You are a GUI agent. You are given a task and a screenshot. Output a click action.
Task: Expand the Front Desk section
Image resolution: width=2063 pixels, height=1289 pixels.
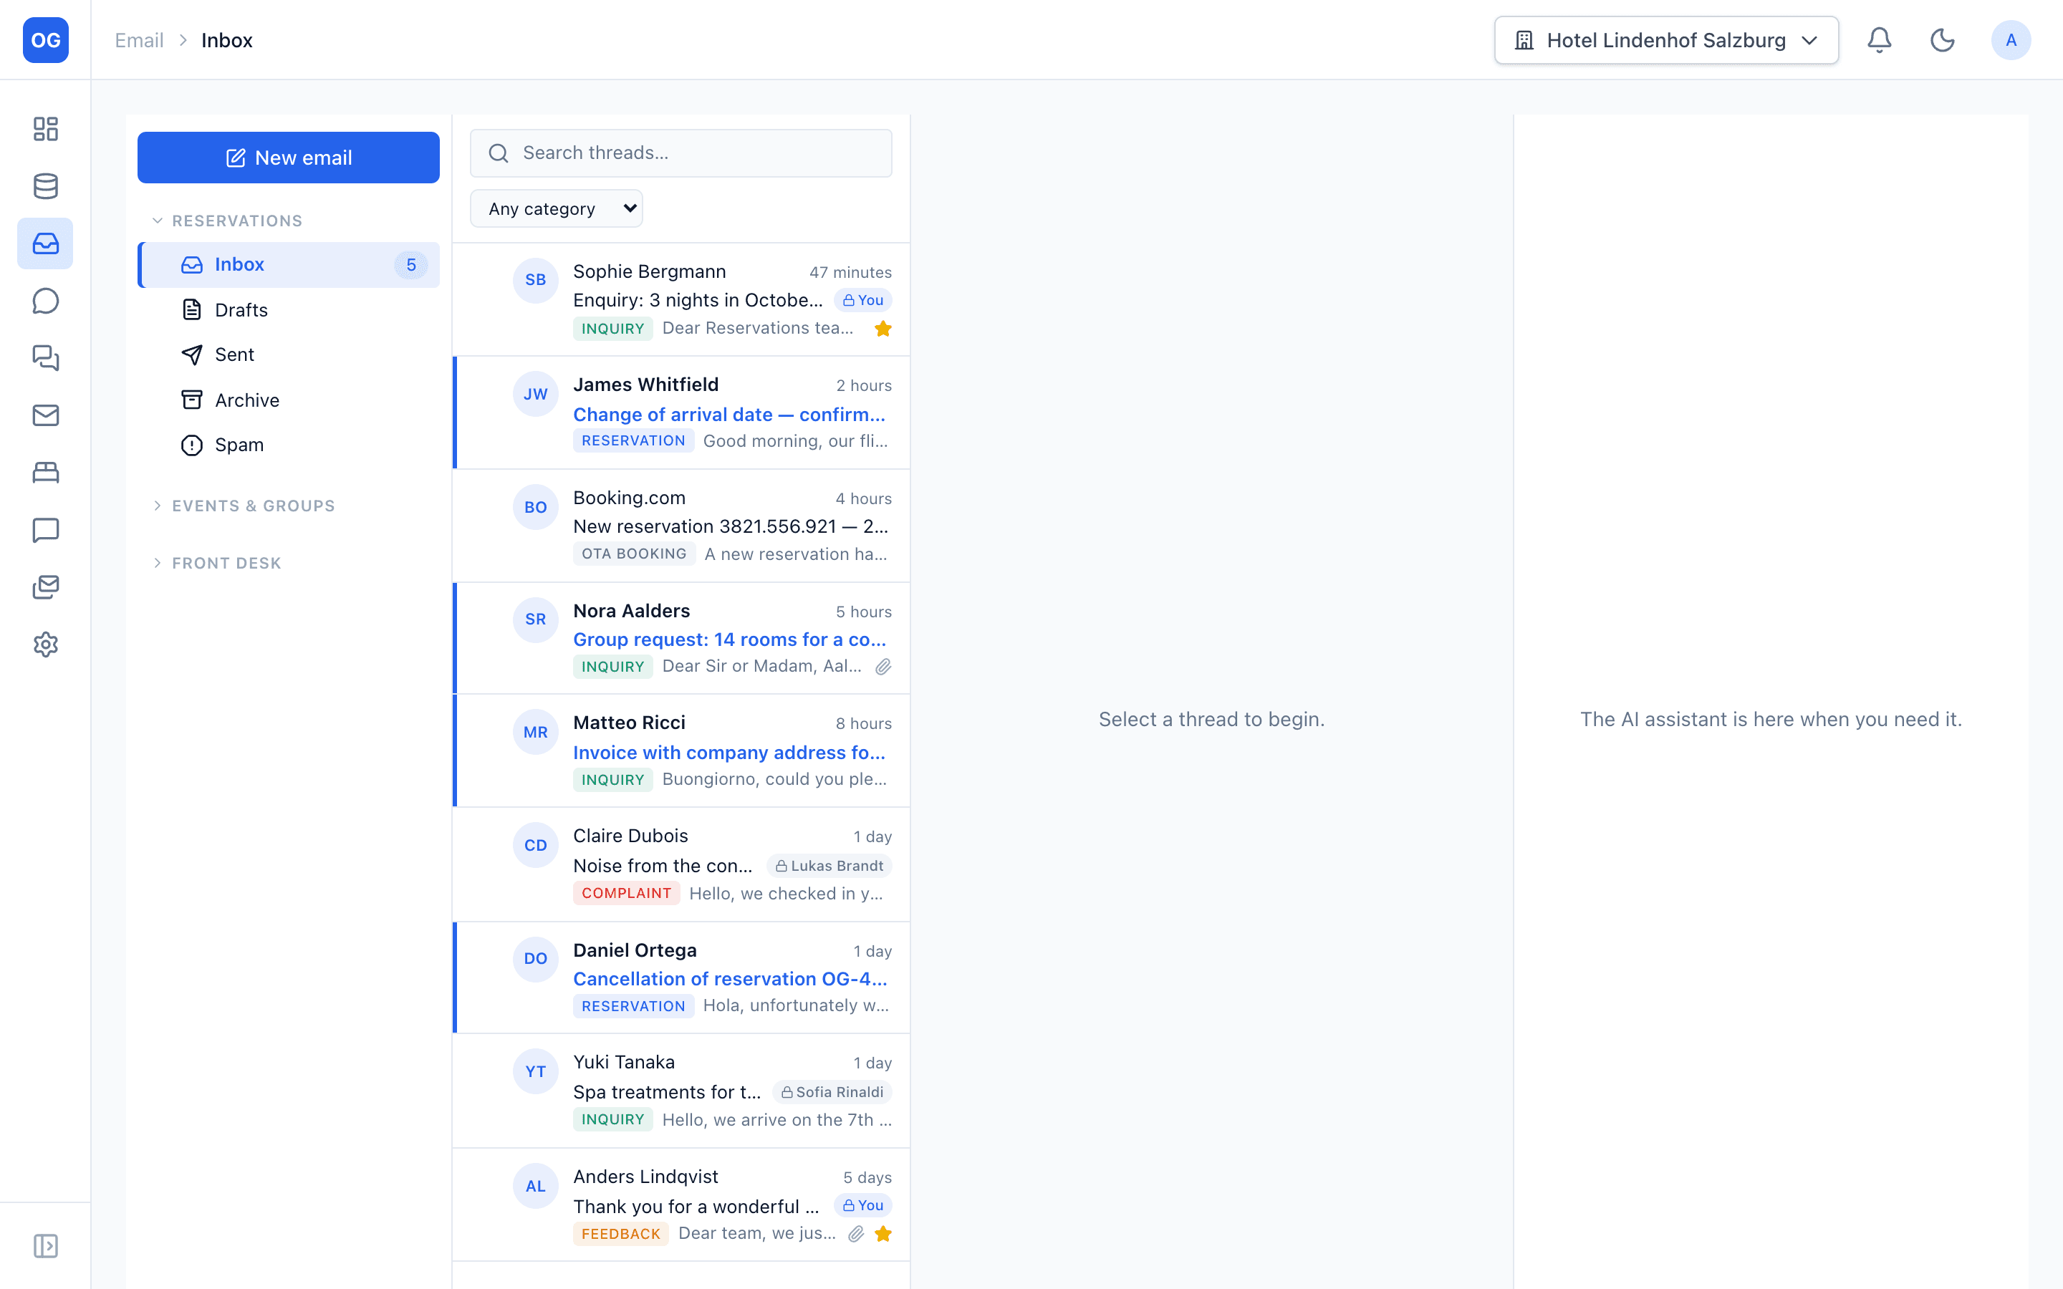click(216, 563)
